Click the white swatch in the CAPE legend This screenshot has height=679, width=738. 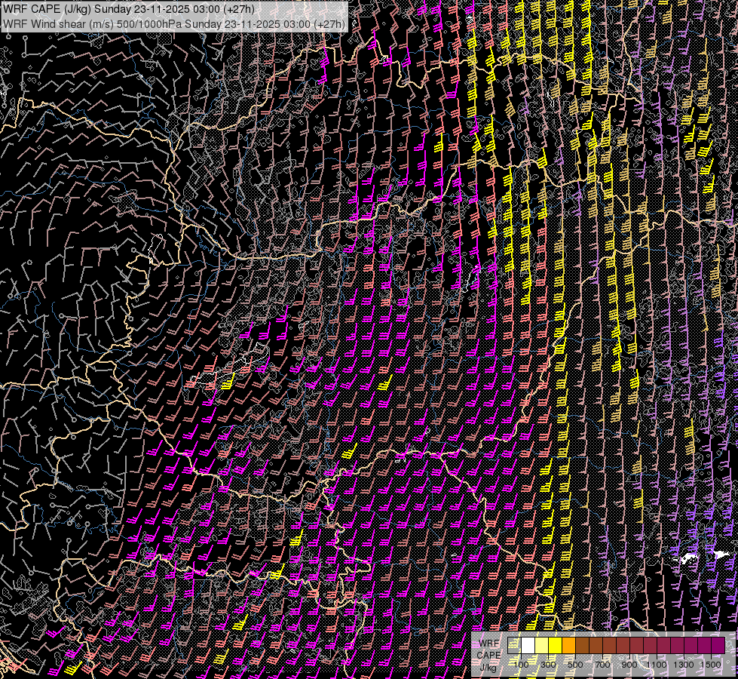[528, 646]
